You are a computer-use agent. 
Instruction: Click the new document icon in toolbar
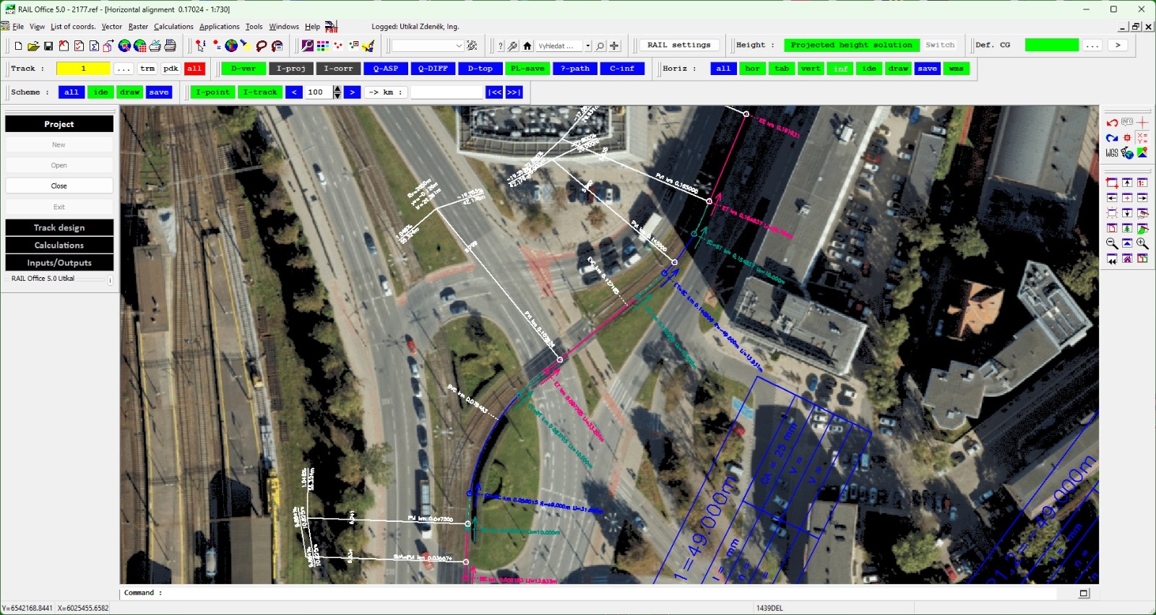click(18, 45)
